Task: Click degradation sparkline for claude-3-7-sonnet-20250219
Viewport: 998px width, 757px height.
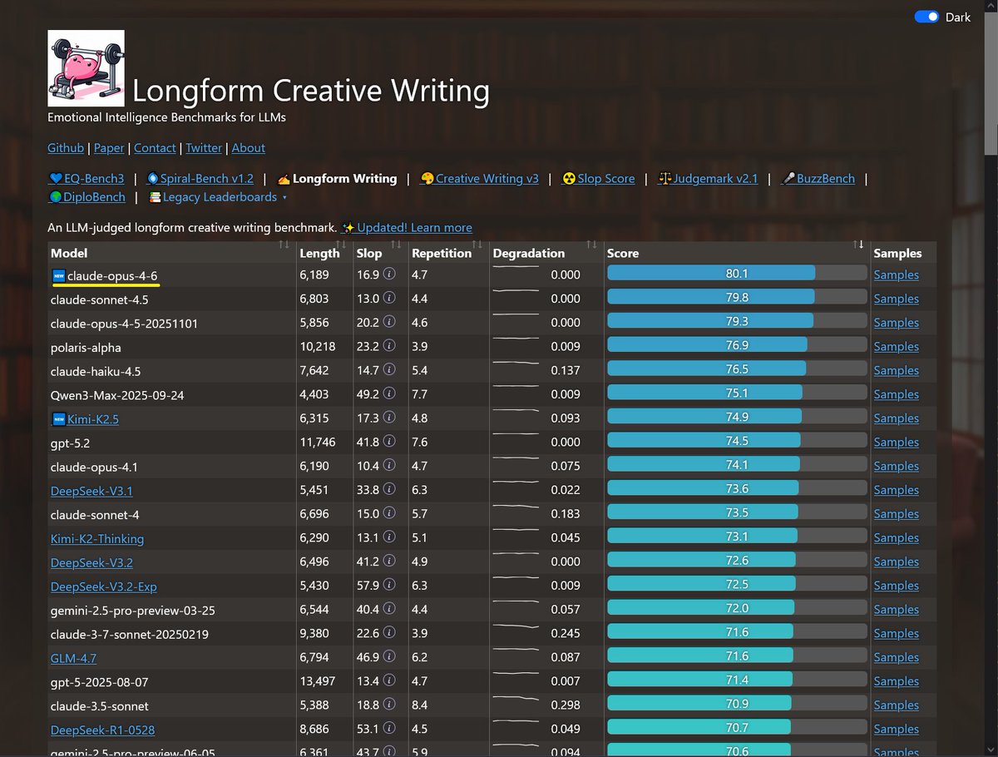Action: (516, 627)
